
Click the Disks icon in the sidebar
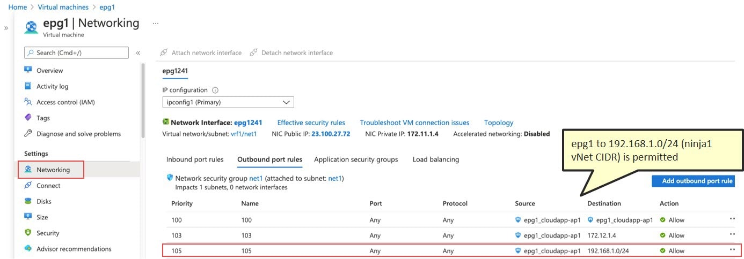[28, 201]
